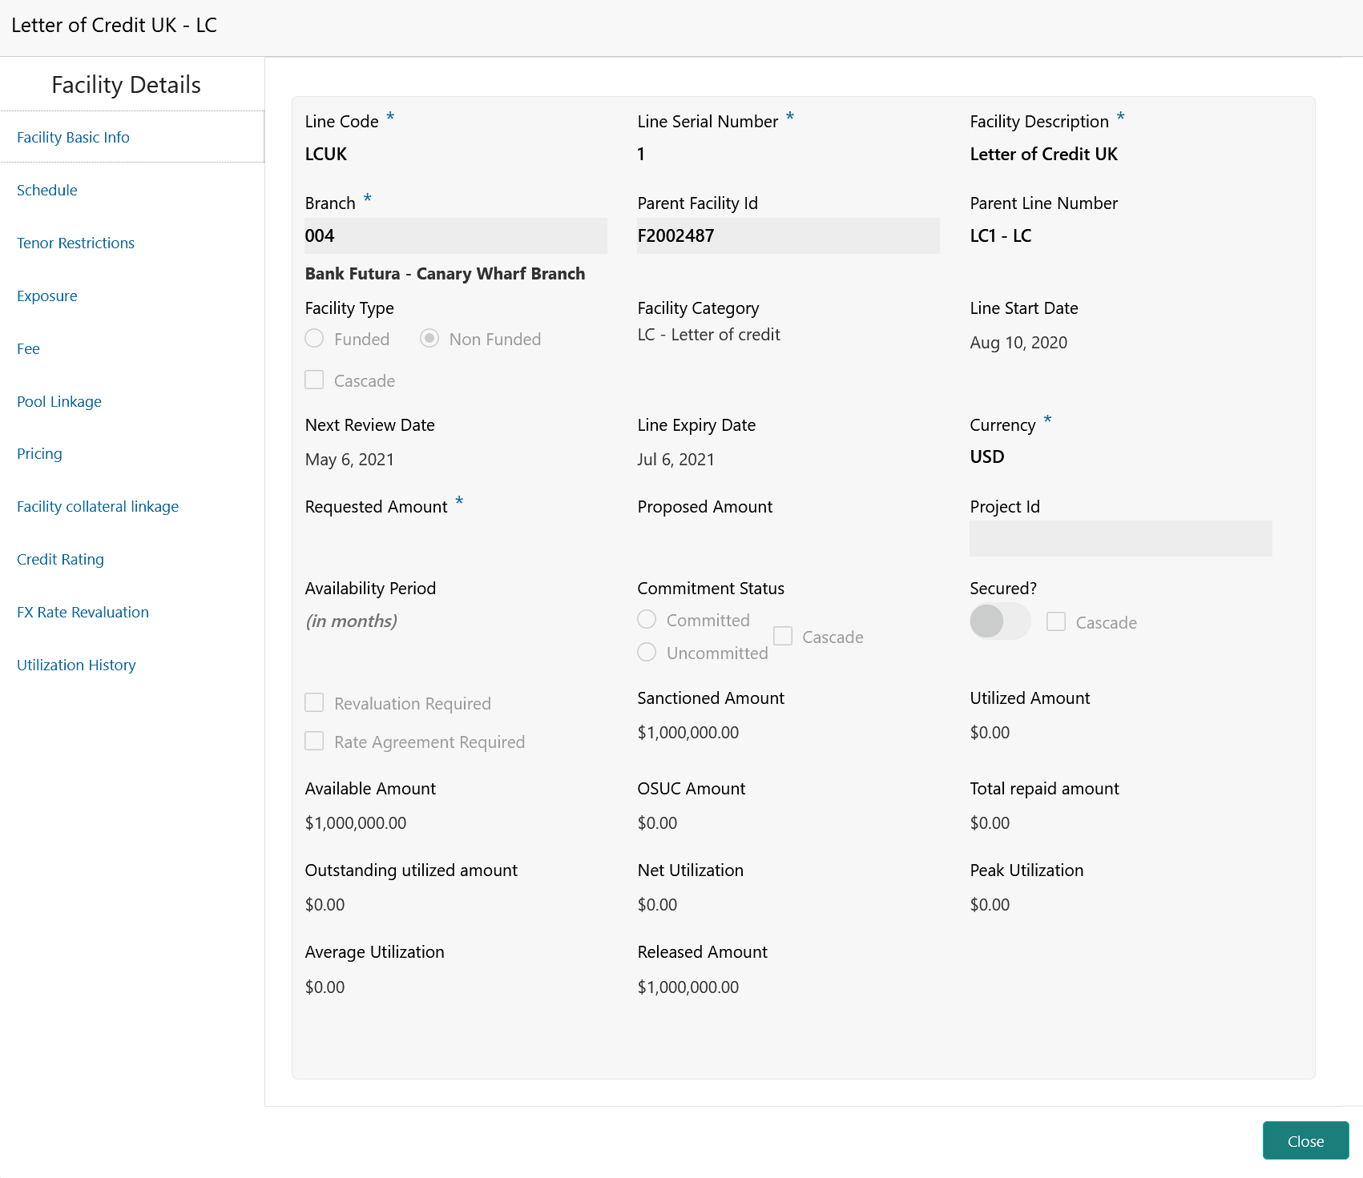
Task: Show the Pricing section
Action: pyautogui.click(x=39, y=454)
